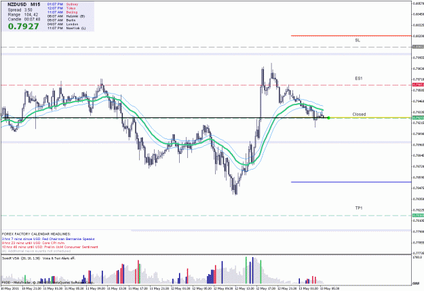This screenshot has height=291, width=424.
Task: Click the green dot marker on price line
Action: point(328,118)
